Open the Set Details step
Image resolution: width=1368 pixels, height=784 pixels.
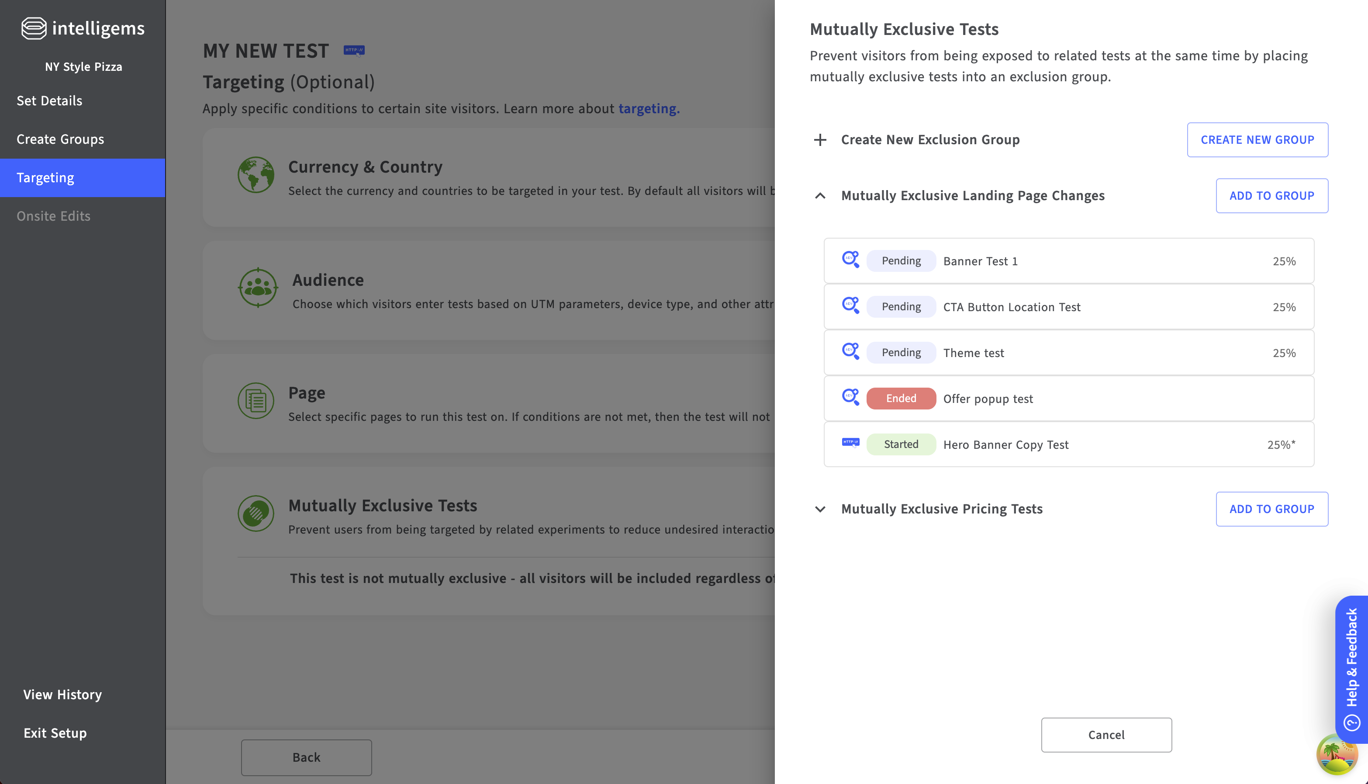pyautogui.click(x=49, y=101)
